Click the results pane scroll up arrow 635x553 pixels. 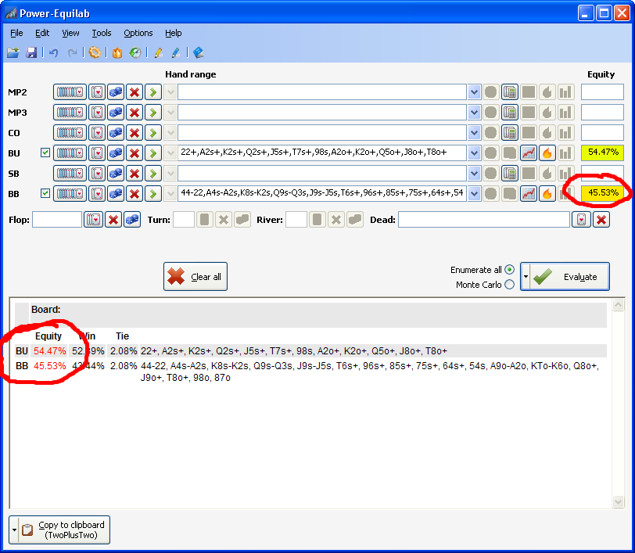click(618, 304)
